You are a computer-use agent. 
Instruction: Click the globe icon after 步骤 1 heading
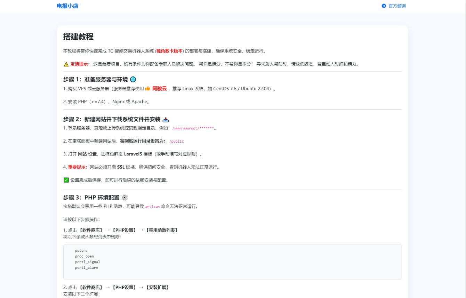[132, 79]
